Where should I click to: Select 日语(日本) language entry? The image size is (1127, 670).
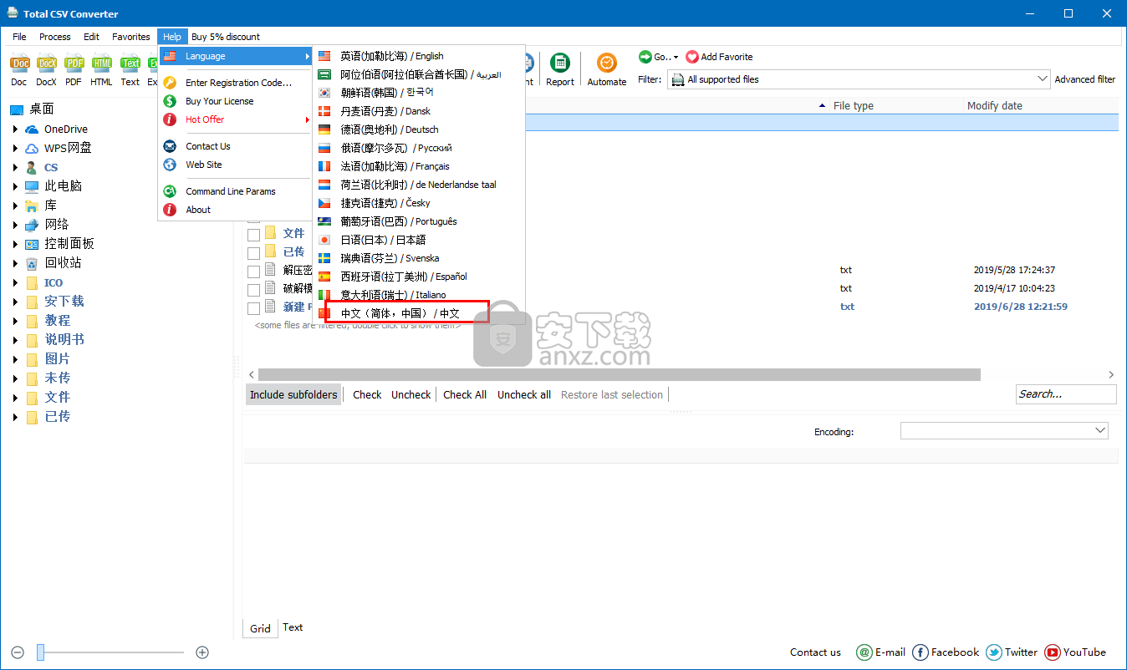tap(419, 240)
